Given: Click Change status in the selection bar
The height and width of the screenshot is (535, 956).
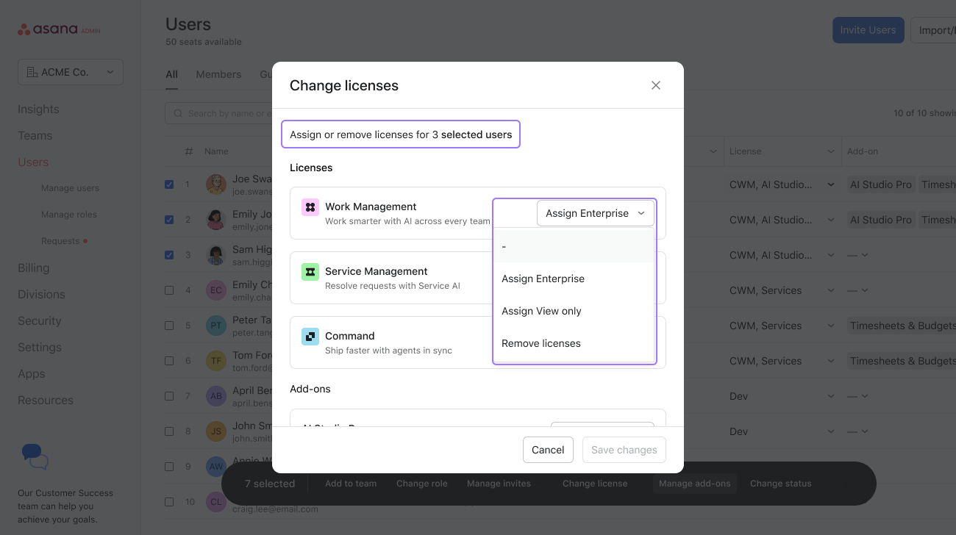Looking at the screenshot, I should click(x=781, y=484).
